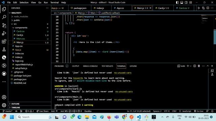Open notifications bell in status bar
This screenshot has height=121, width=216.
click(212, 111)
